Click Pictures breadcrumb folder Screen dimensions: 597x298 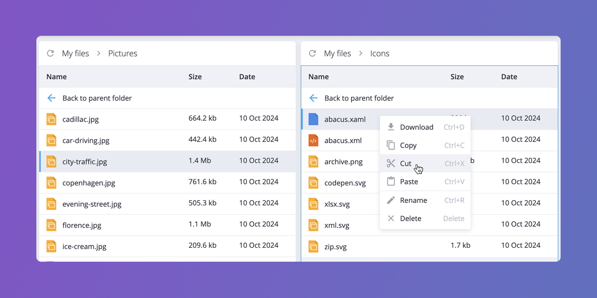click(x=123, y=54)
